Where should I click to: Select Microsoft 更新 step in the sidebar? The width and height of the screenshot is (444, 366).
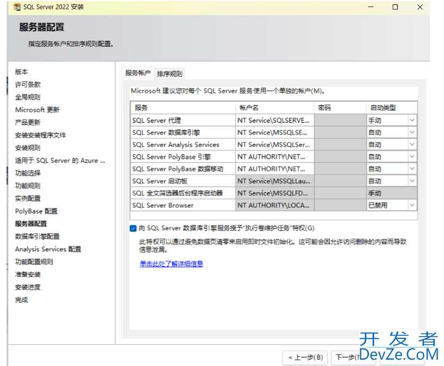pyautogui.click(x=37, y=110)
